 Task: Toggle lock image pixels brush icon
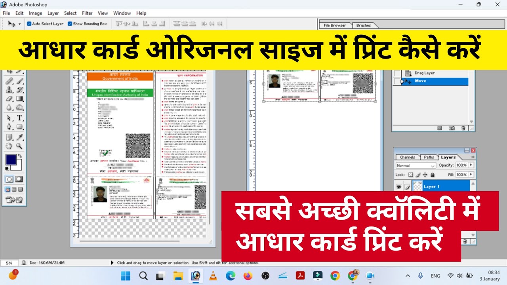(x=418, y=175)
